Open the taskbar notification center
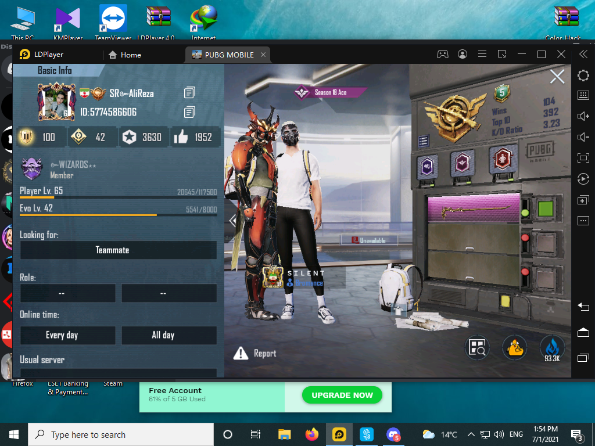 [577, 435]
